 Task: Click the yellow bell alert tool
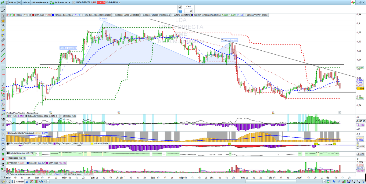[x=3, y=30]
